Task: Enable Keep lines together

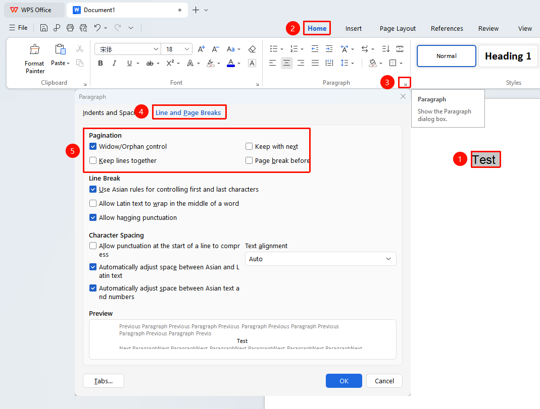Action: (93, 160)
